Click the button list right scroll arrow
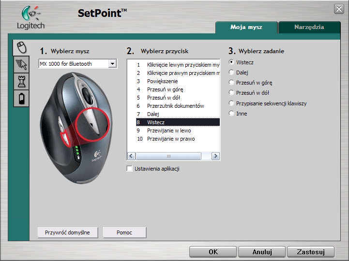 (x=215, y=156)
